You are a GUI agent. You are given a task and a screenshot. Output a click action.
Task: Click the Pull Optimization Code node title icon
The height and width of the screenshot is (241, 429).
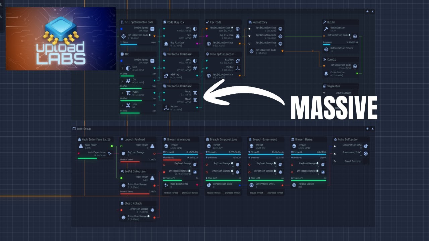coord(122,22)
